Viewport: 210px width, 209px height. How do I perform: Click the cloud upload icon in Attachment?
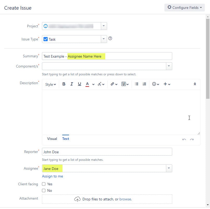click(x=77, y=199)
